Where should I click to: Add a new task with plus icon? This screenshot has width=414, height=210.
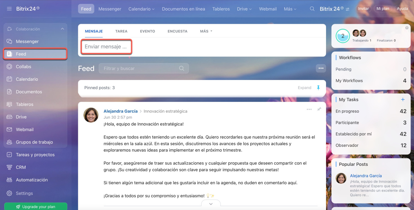tap(403, 99)
